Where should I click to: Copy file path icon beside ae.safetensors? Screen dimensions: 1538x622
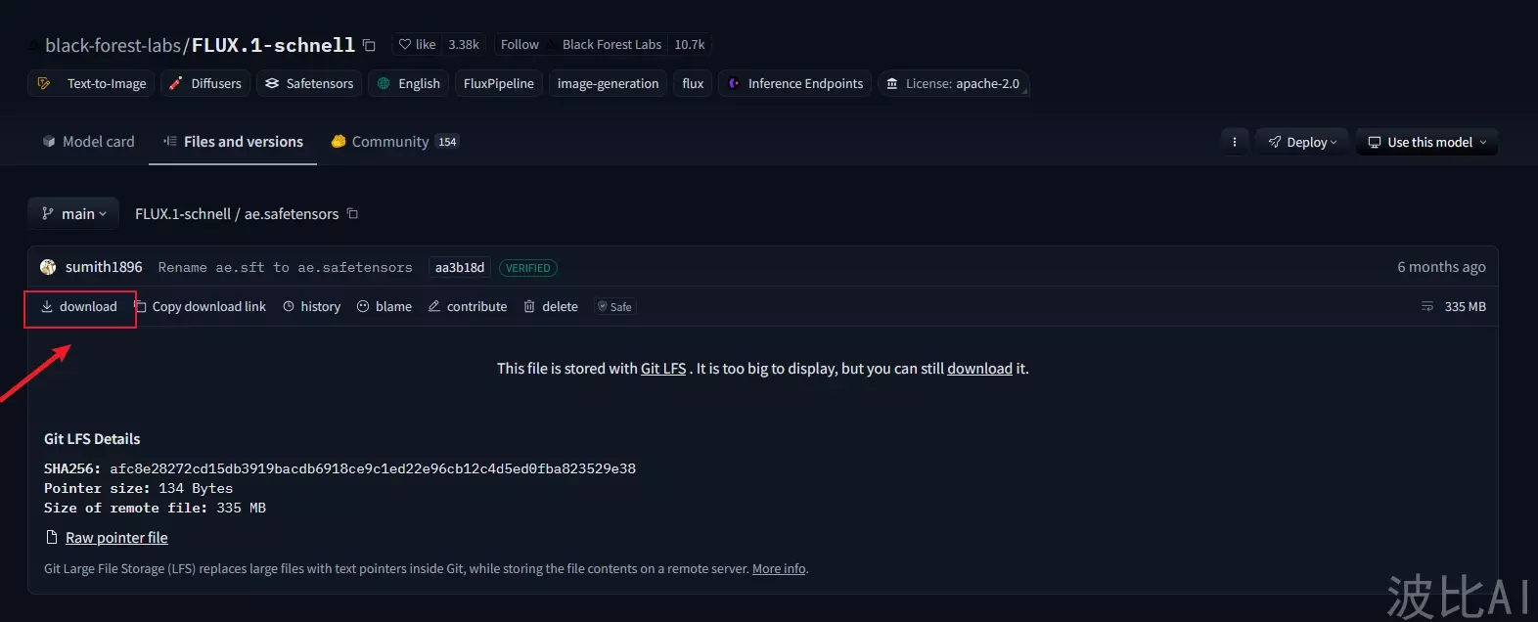[x=353, y=213]
